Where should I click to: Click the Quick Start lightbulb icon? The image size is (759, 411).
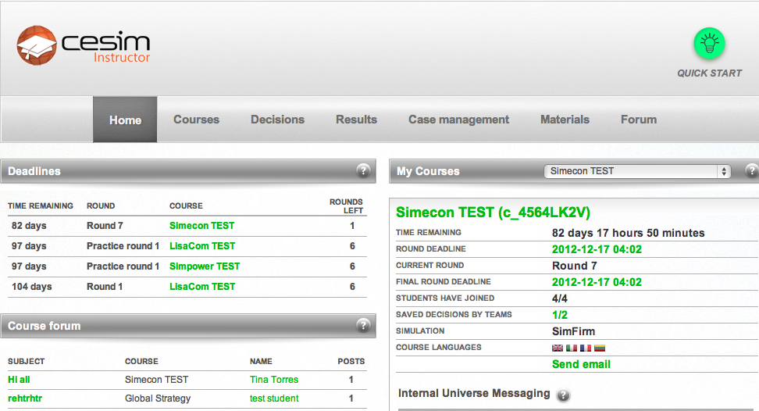coord(709,44)
